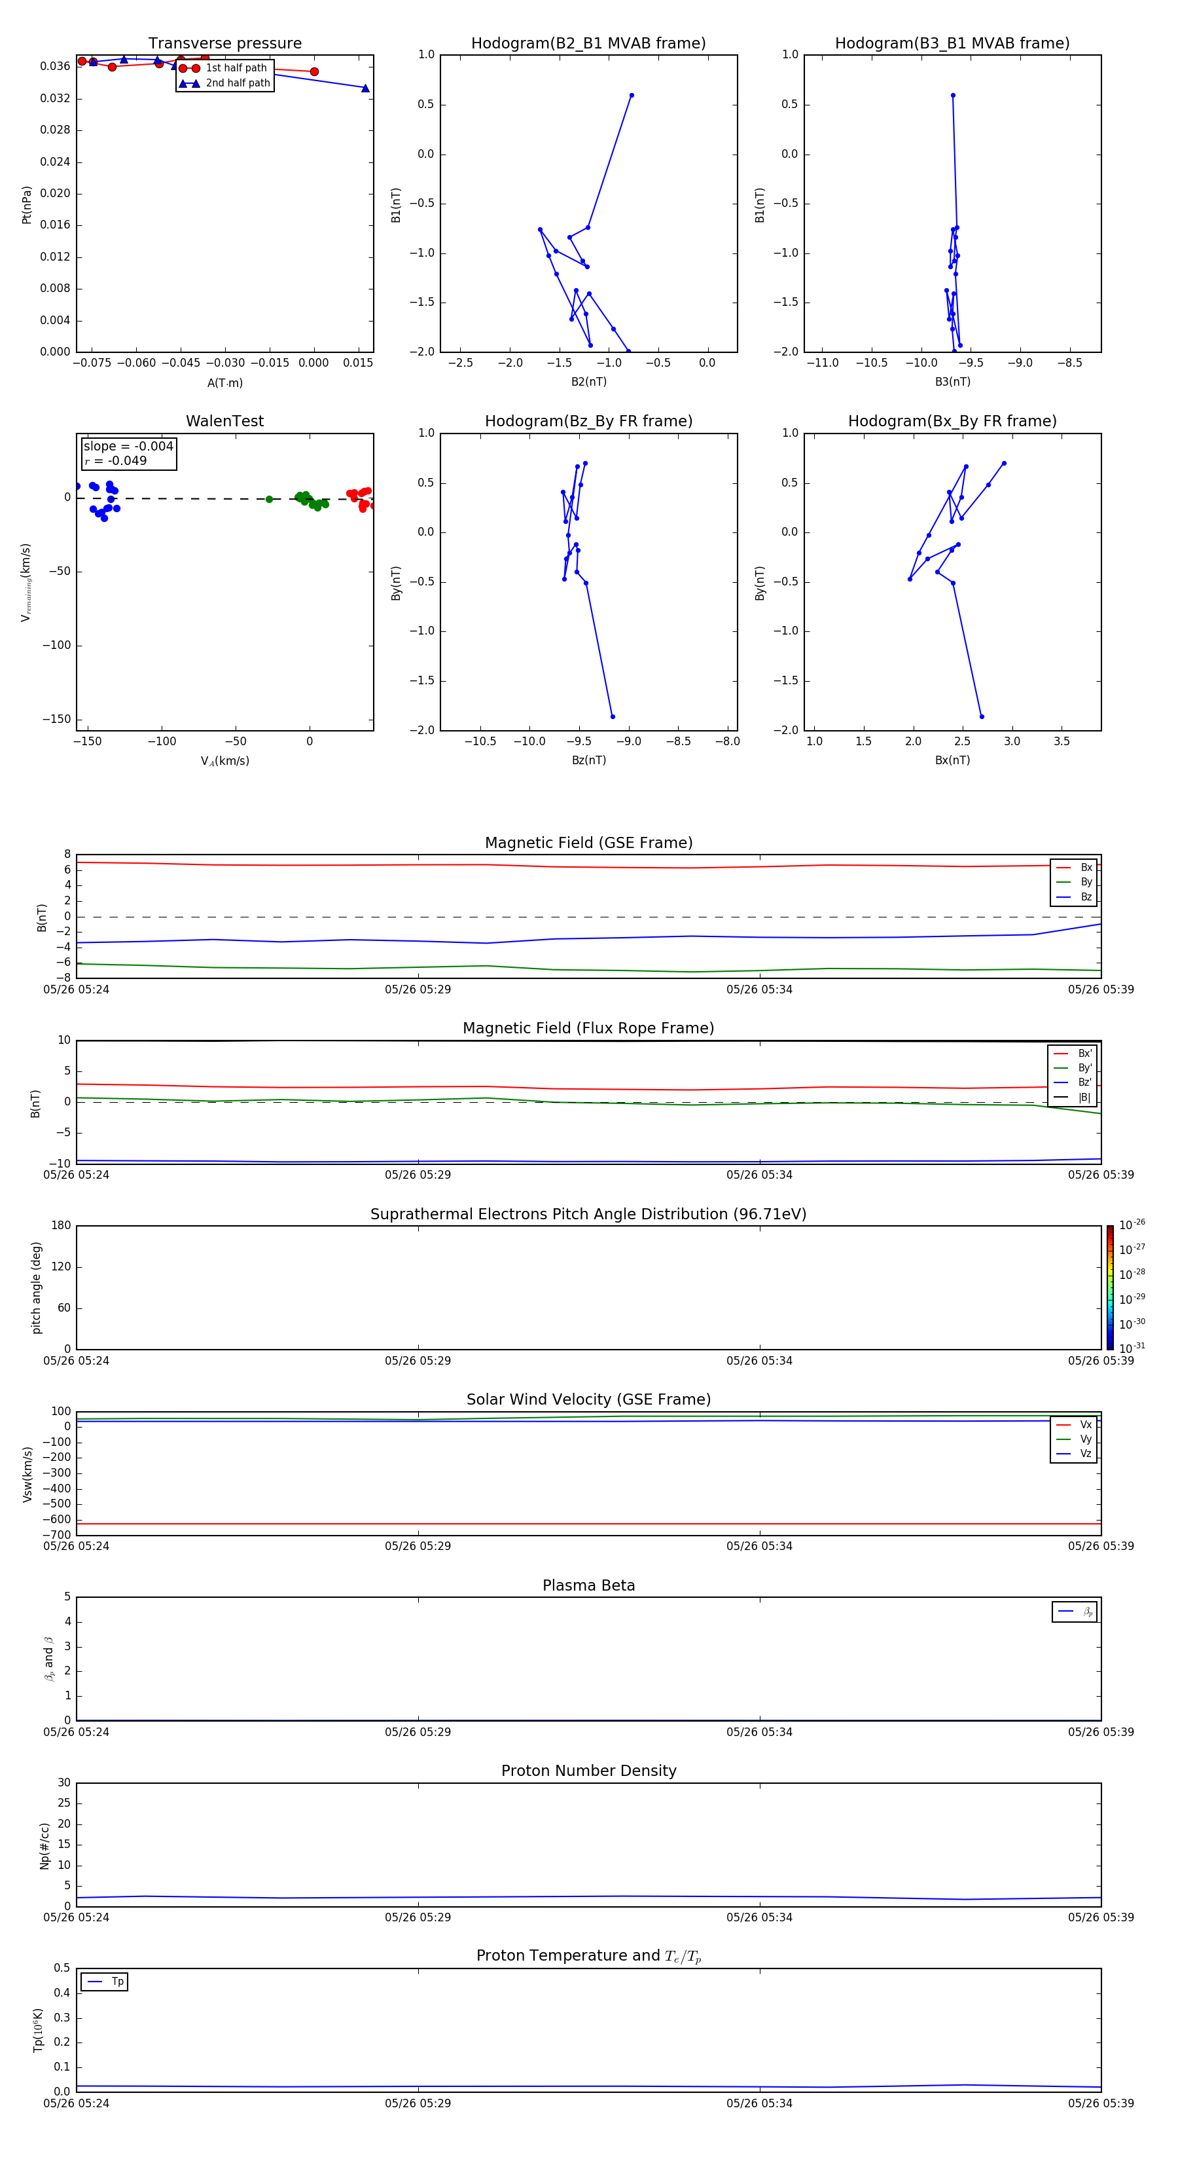The height and width of the screenshot is (2161, 1178).
Task: Click '05/26 05:34' tick under GSE magnetic field panel
Action: [759, 989]
